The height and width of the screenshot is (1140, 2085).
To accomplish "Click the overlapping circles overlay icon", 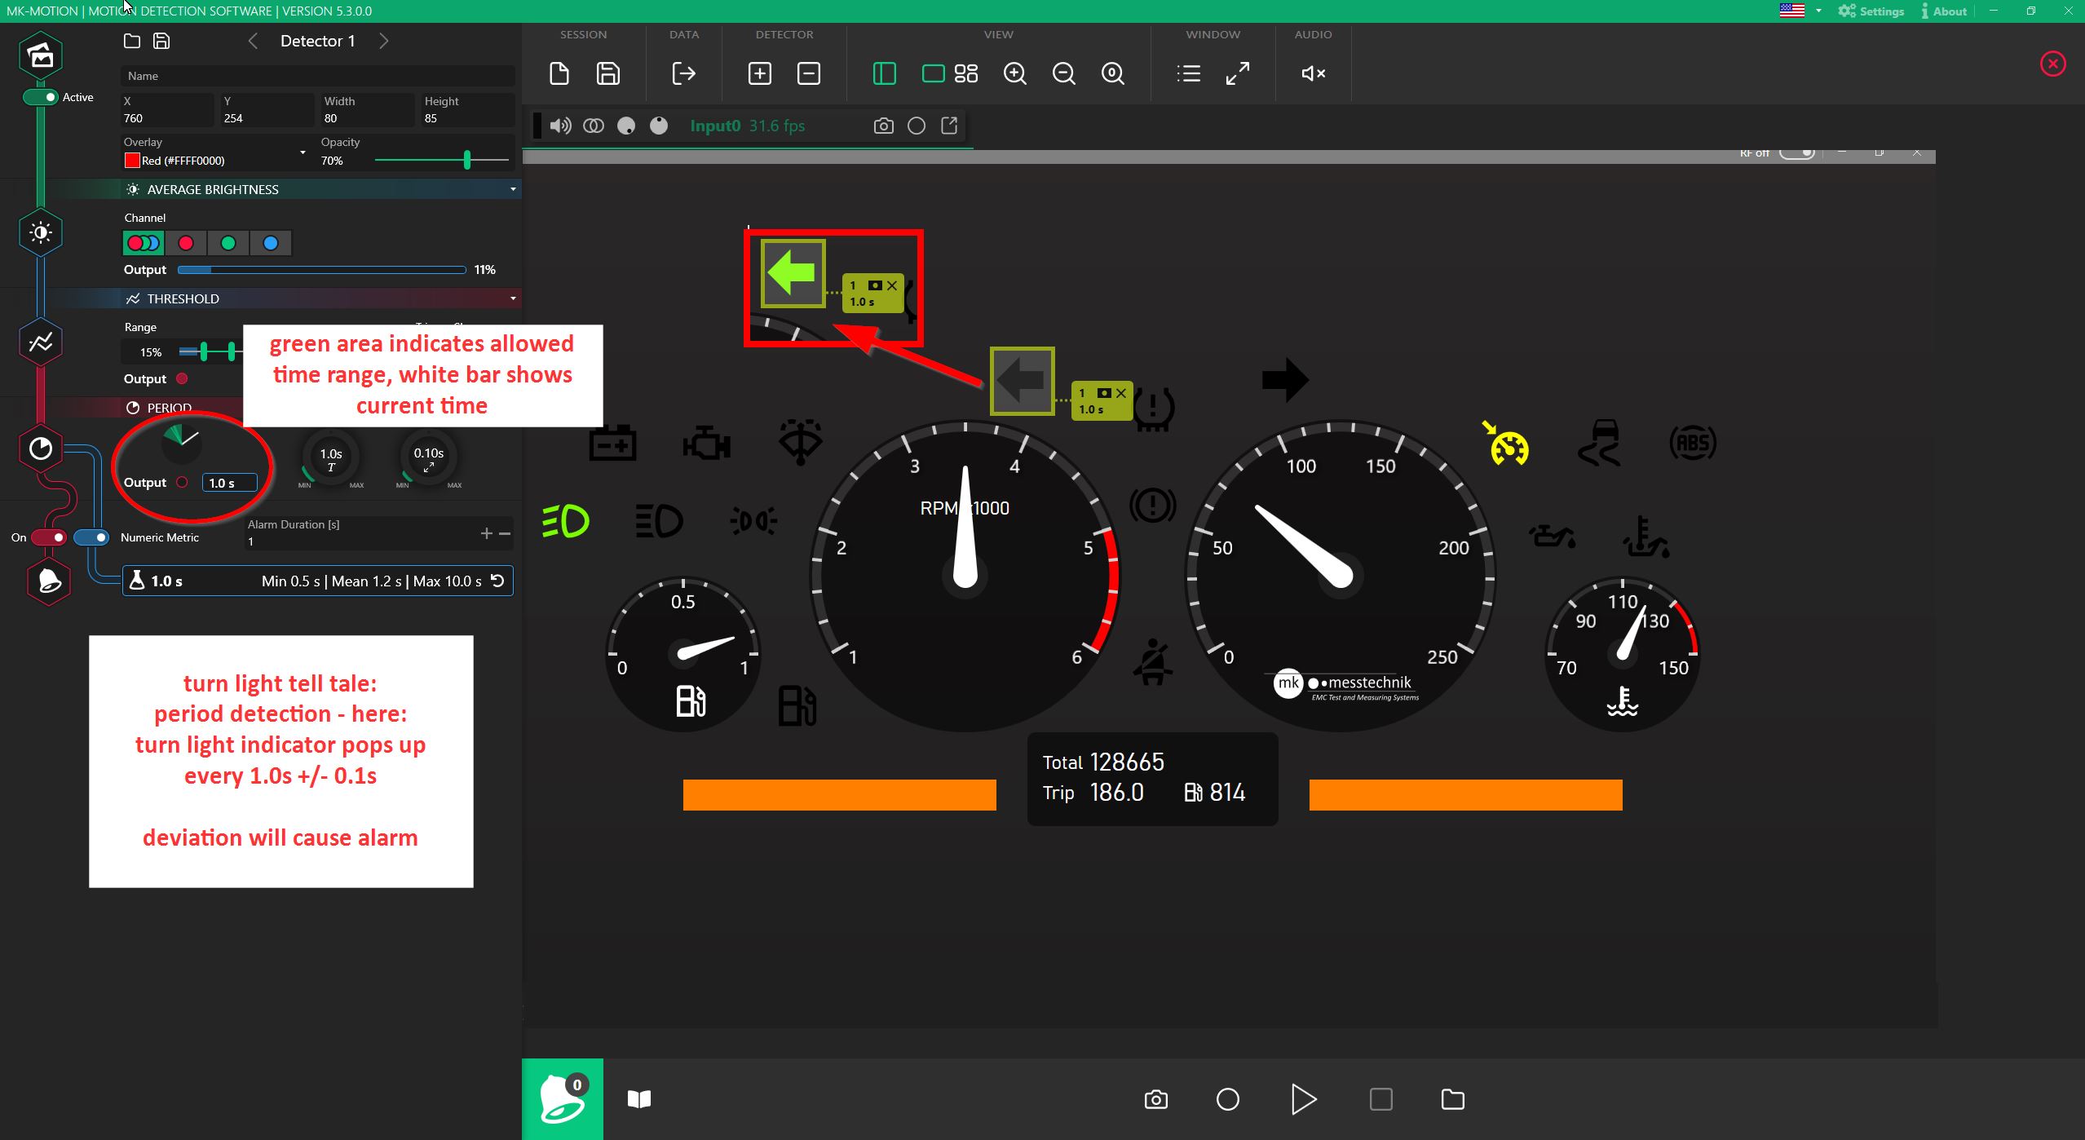I will 594,126.
